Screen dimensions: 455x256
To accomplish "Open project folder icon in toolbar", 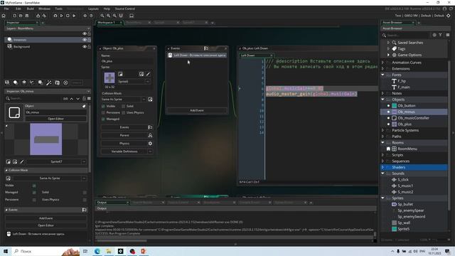I will (21, 16).
